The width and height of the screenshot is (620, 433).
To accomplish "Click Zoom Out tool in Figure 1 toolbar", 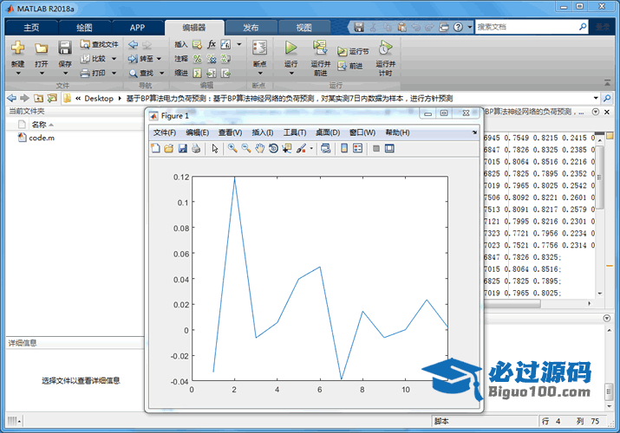I will 246,148.
